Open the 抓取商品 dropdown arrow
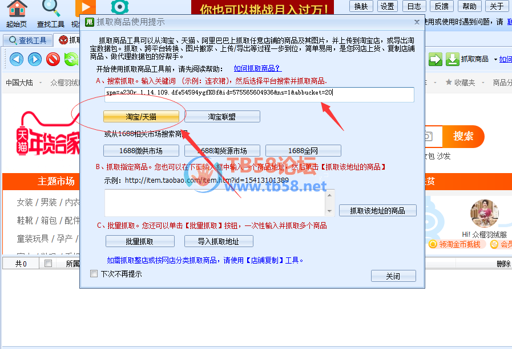Image resolution: width=512 pixels, height=349 pixels. [x=495, y=59]
